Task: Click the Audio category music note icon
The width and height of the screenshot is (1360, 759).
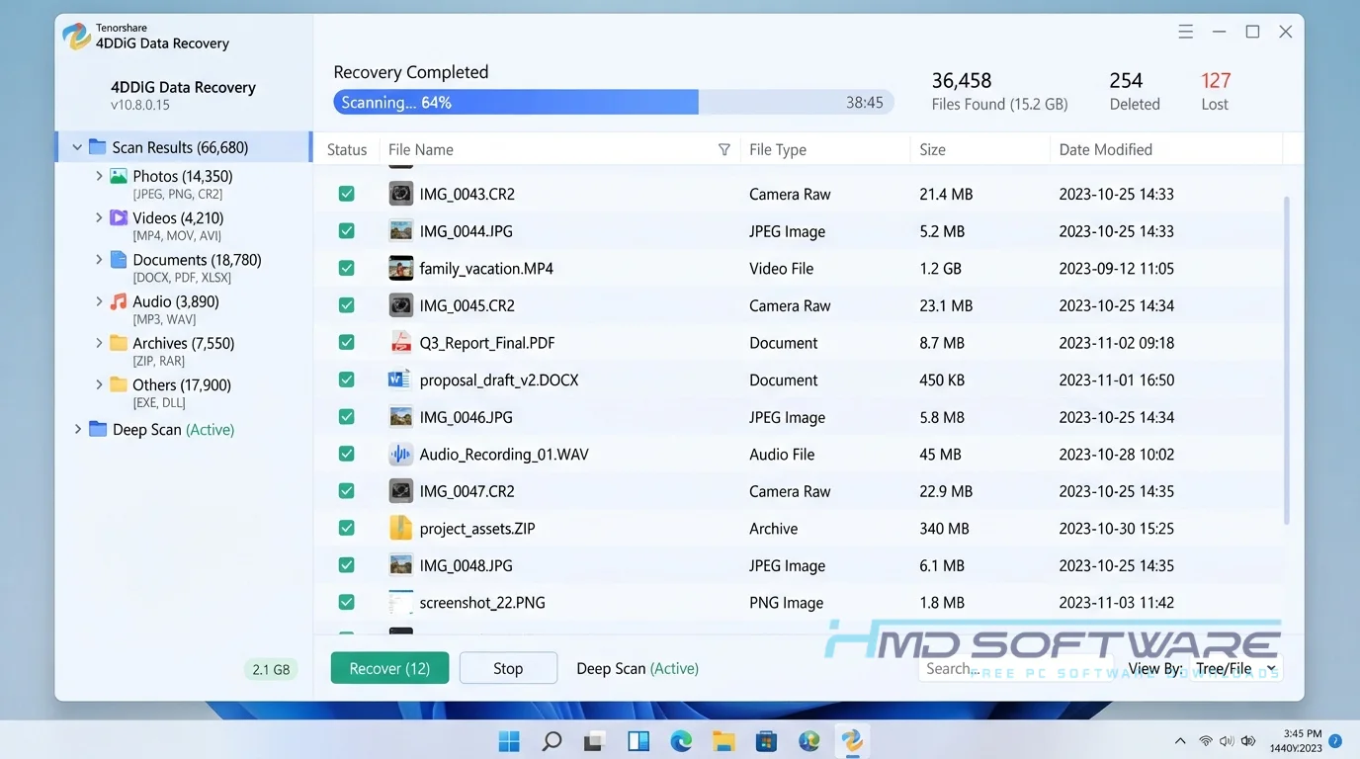Action: pos(119,301)
